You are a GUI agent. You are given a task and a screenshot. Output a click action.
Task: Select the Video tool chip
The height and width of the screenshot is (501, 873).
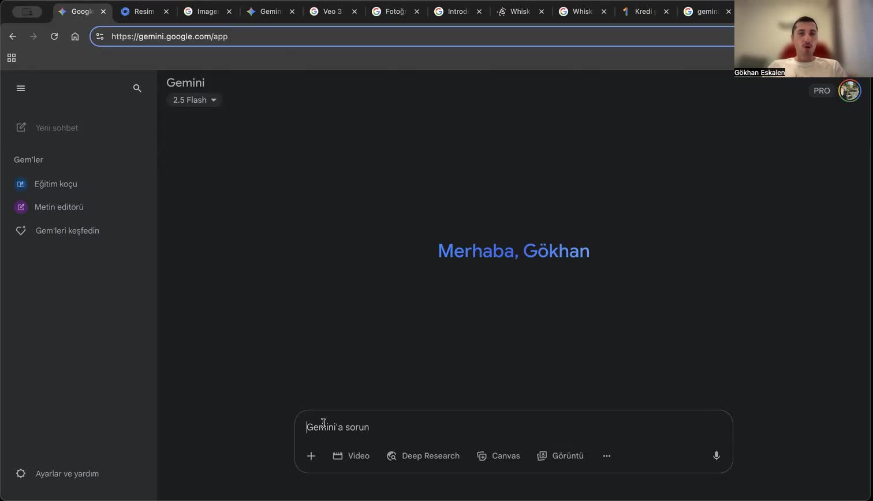point(351,456)
